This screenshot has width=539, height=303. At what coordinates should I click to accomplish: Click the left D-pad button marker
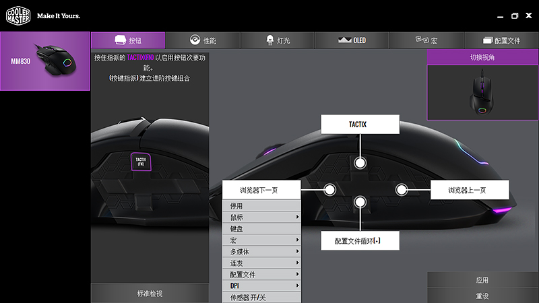click(x=329, y=190)
